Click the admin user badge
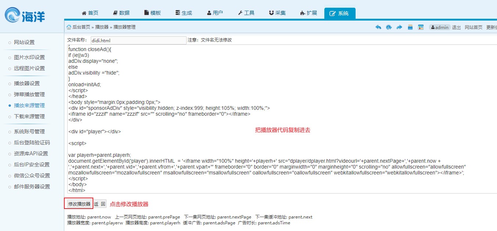This screenshot has width=497, height=231. 439,27
